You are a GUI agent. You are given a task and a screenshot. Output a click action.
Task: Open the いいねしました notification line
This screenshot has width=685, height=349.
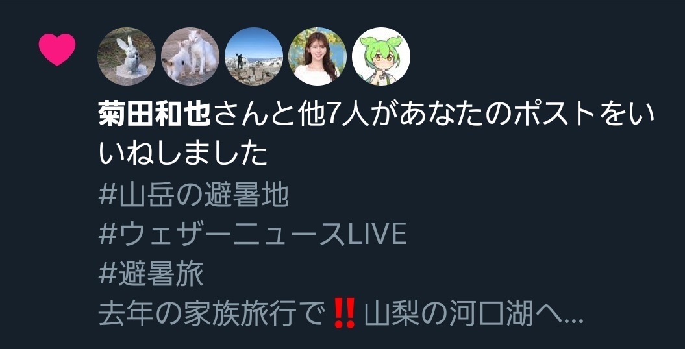pos(377,134)
